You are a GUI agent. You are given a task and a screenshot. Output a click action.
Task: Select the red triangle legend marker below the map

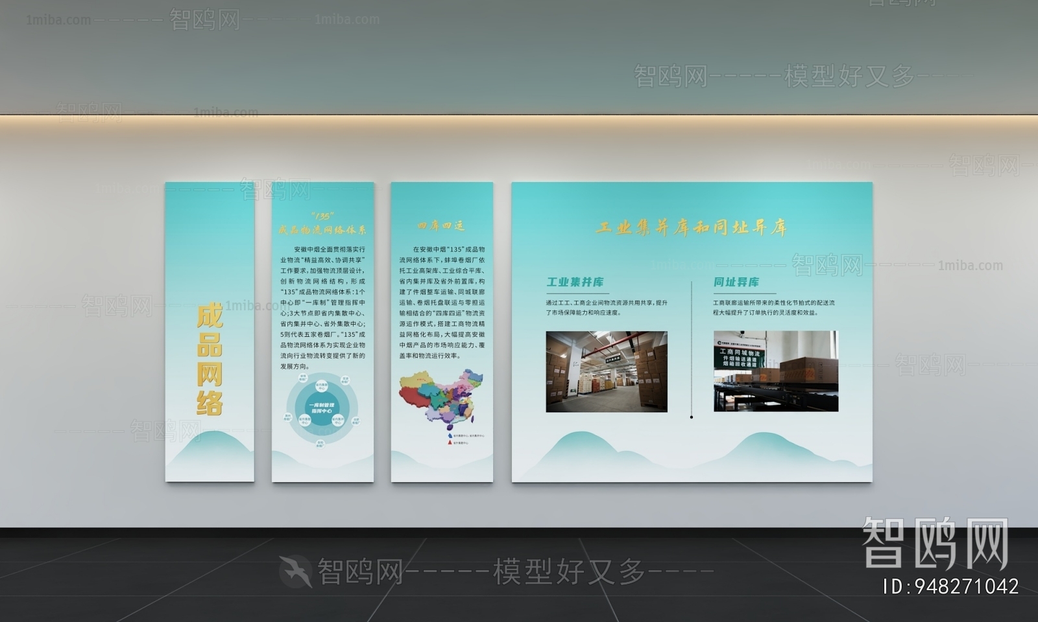click(450, 443)
